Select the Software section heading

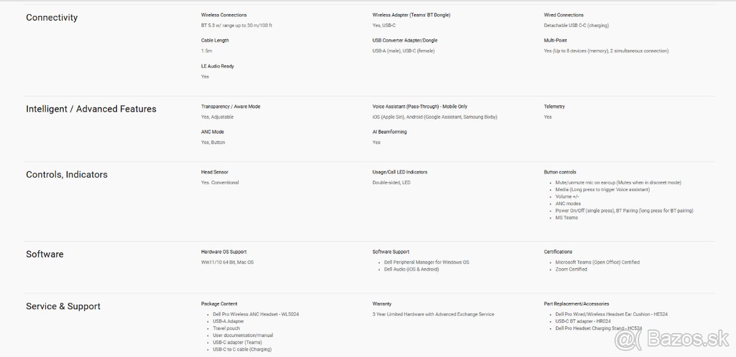click(44, 254)
